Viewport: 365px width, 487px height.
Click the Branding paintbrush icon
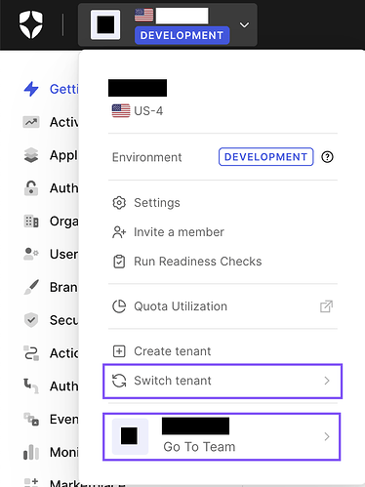(31, 287)
